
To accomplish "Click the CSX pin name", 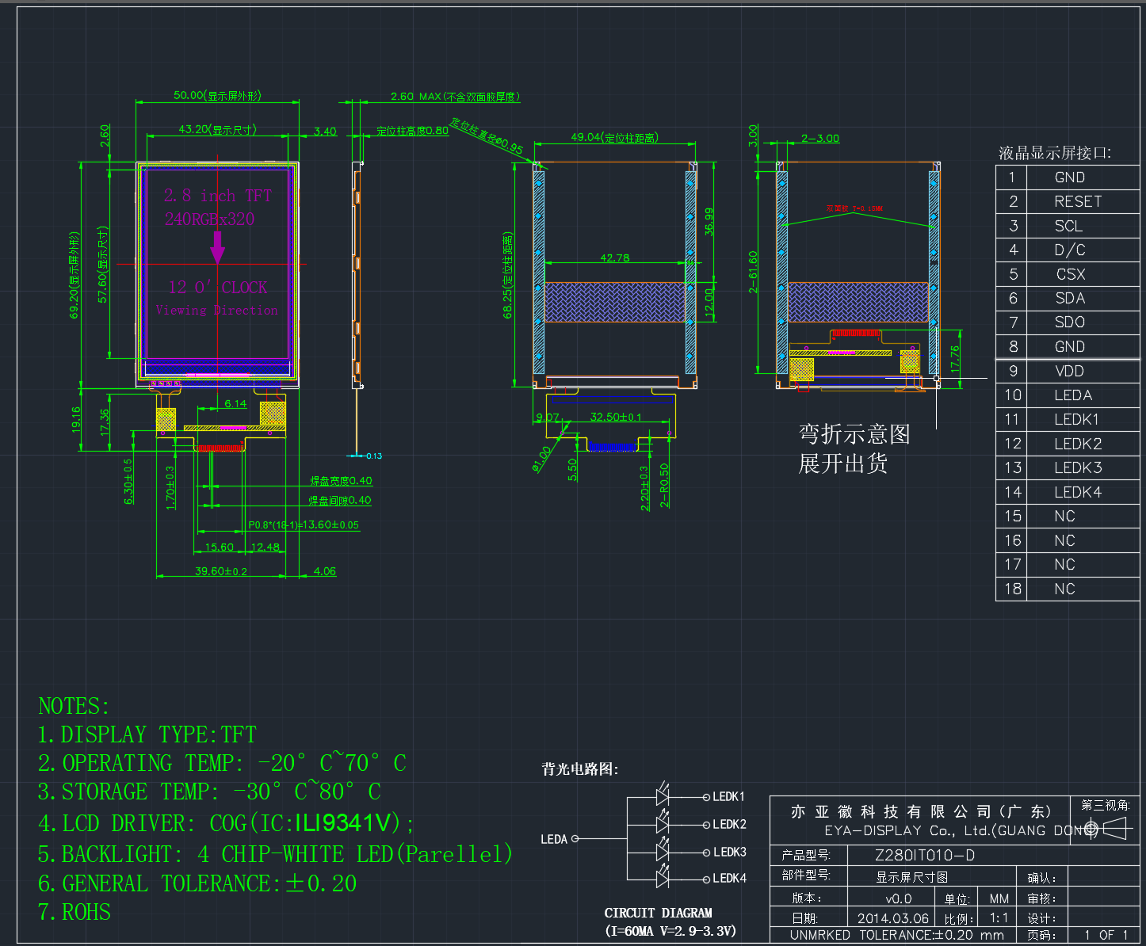I will point(1071,274).
